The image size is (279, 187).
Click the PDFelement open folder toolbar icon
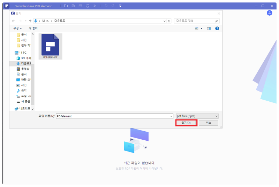(x=66, y=6)
